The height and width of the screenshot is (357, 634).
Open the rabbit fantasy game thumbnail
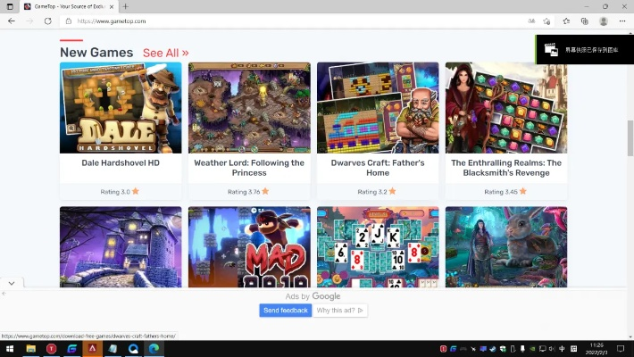point(506,247)
